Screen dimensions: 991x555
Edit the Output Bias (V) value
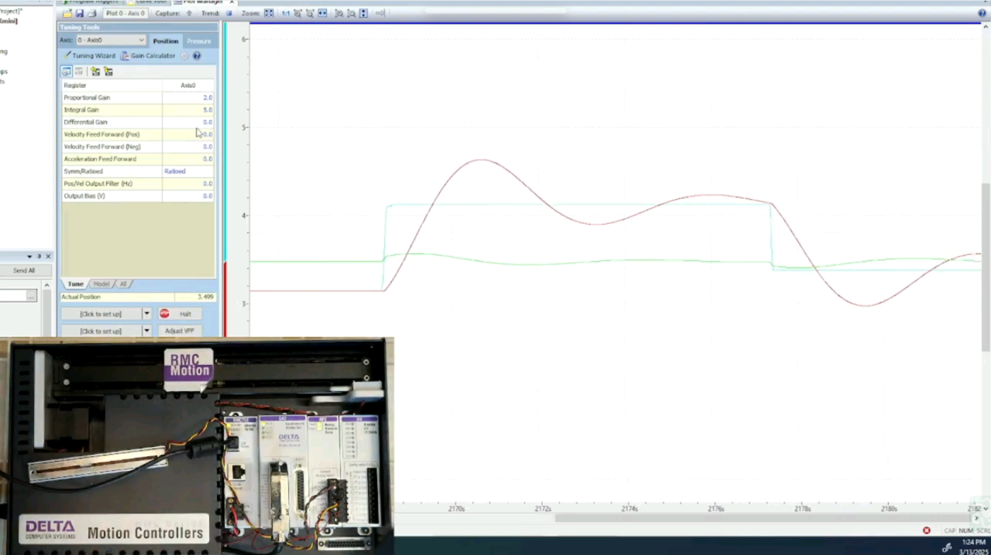click(189, 196)
